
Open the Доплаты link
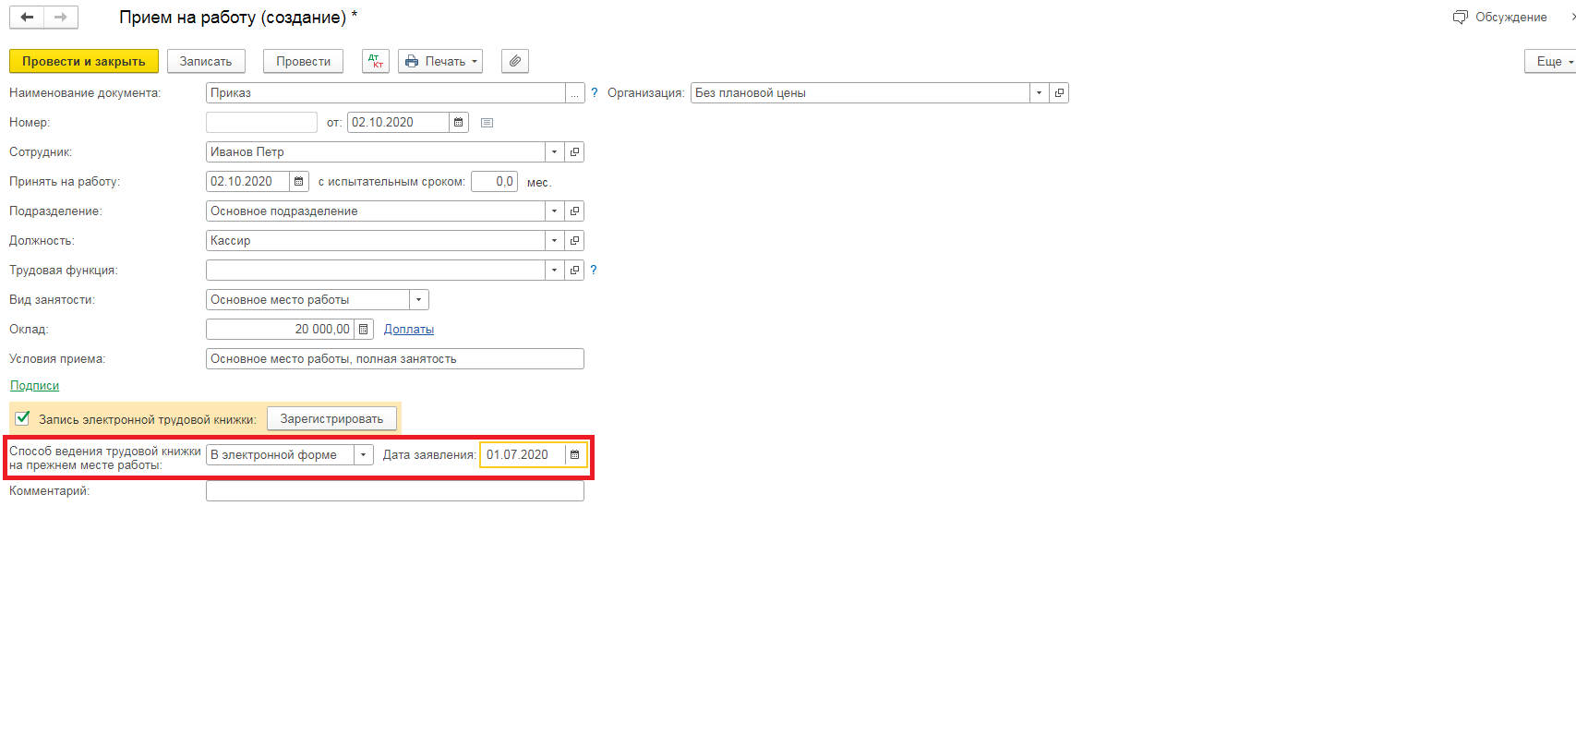point(408,330)
